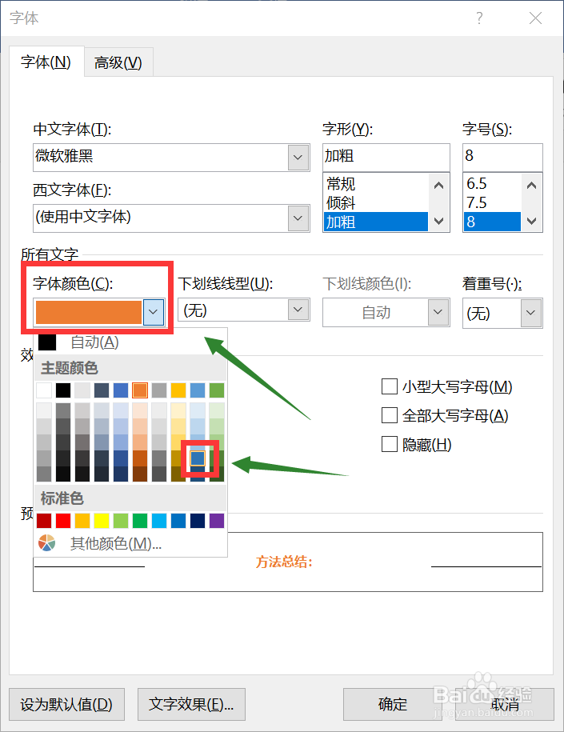The width and height of the screenshot is (564, 732).
Task: Toggle the 隐藏(H) checkbox
Action: point(390,444)
